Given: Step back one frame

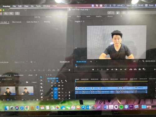Looking at the screenshot, I should [x=112, y=70].
